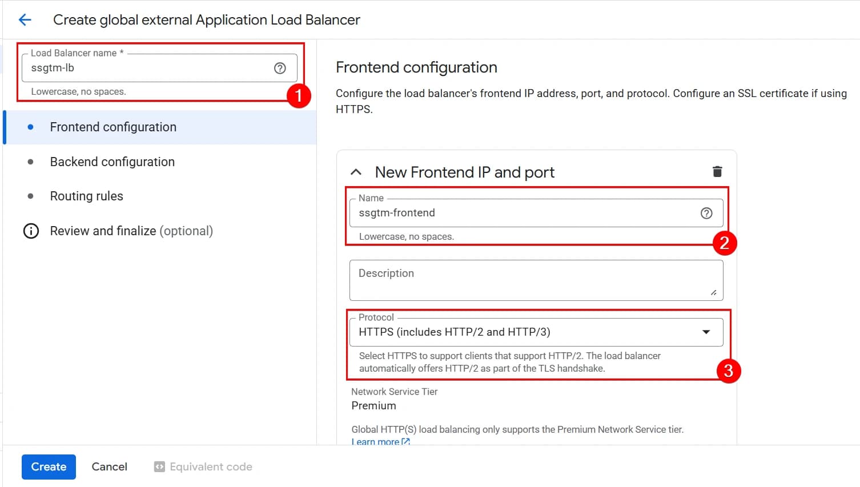Click info icon next to Review and finalize
This screenshot has height=487, width=860.
(30, 231)
